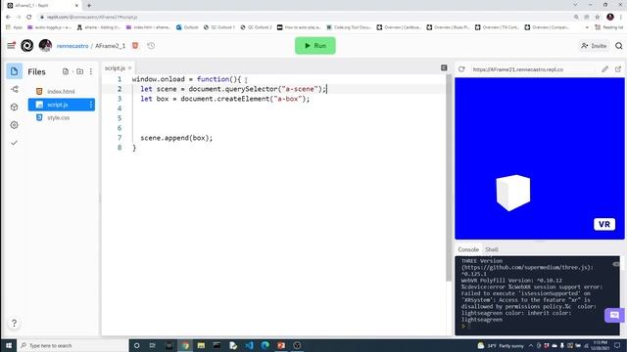
Task: Invite collaborators with Invite button
Action: 594,46
